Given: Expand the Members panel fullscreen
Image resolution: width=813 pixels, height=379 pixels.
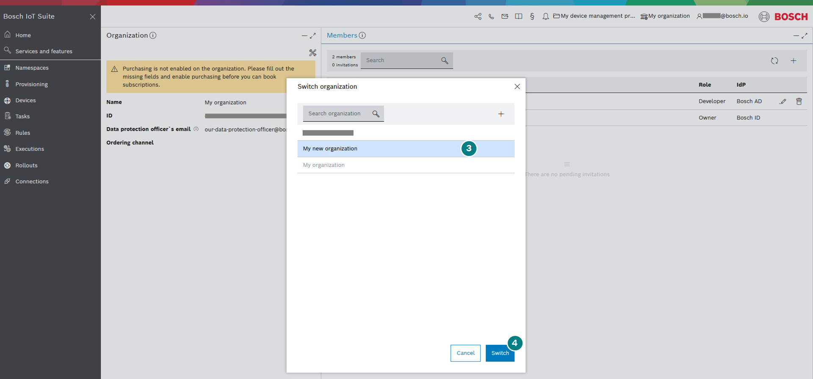Looking at the screenshot, I should click(805, 36).
